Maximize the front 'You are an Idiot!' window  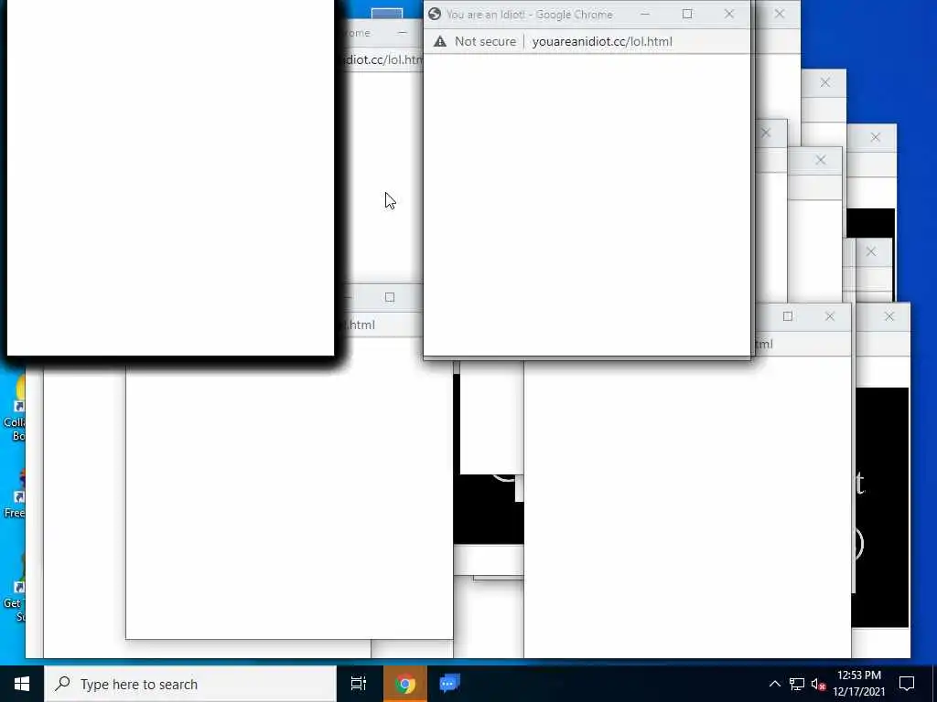pos(687,14)
